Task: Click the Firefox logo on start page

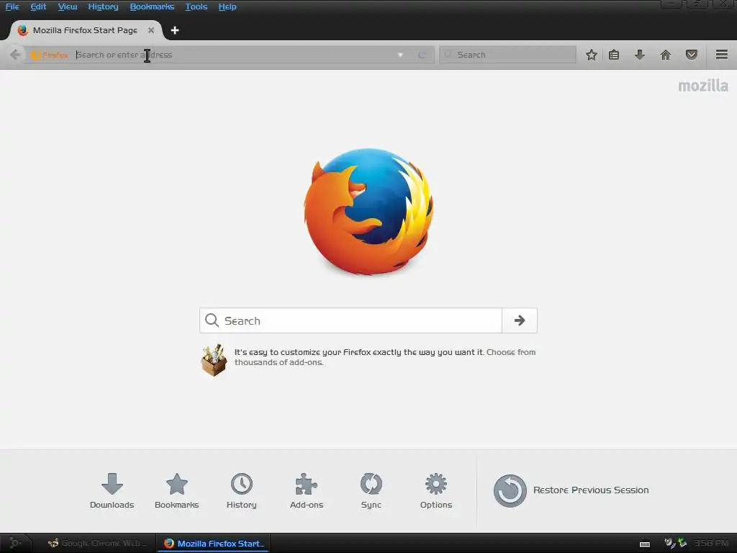Action: (x=368, y=212)
